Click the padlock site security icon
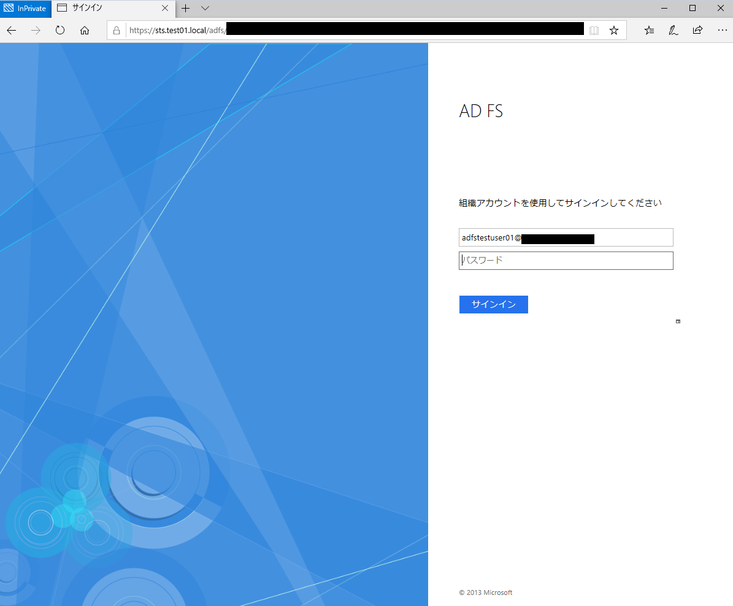Screen dimensions: 733x606 tap(117, 31)
